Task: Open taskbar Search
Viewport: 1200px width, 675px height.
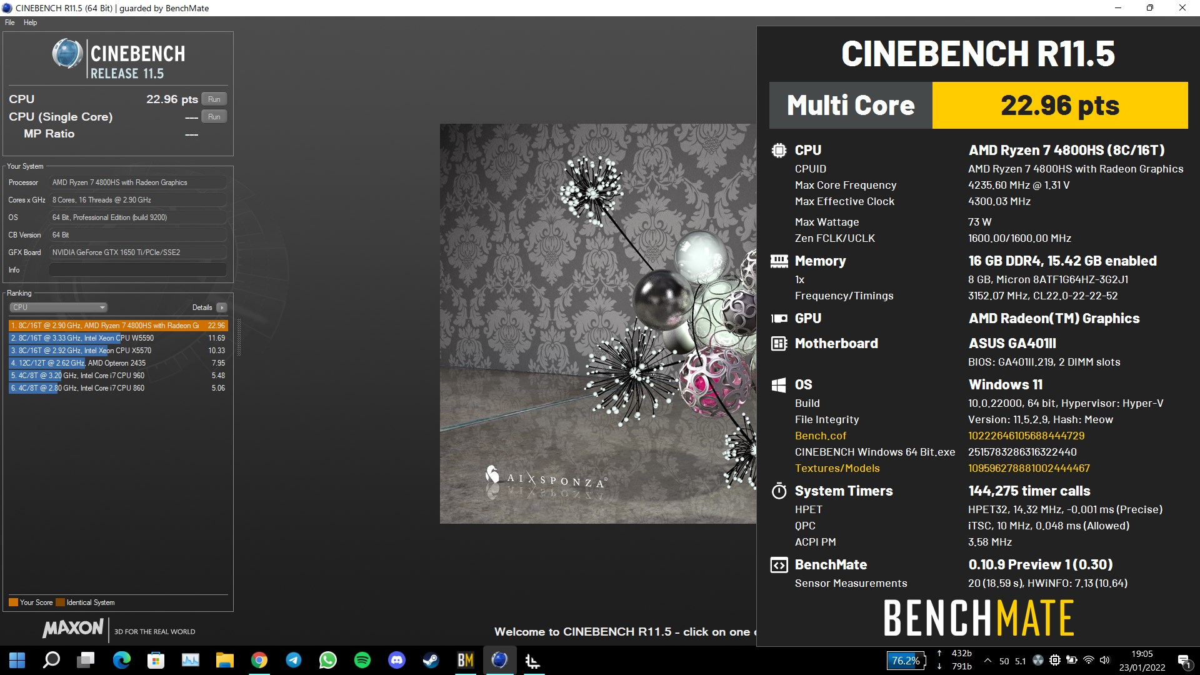Action: tap(51, 660)
